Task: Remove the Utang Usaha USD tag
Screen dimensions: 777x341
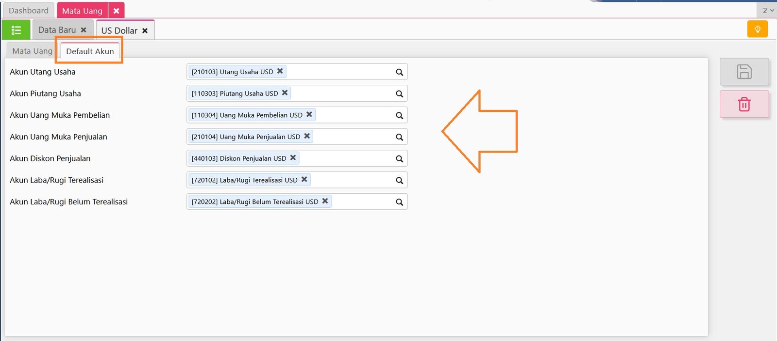Action: pos(280,71)
